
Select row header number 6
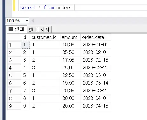point(14,83)
